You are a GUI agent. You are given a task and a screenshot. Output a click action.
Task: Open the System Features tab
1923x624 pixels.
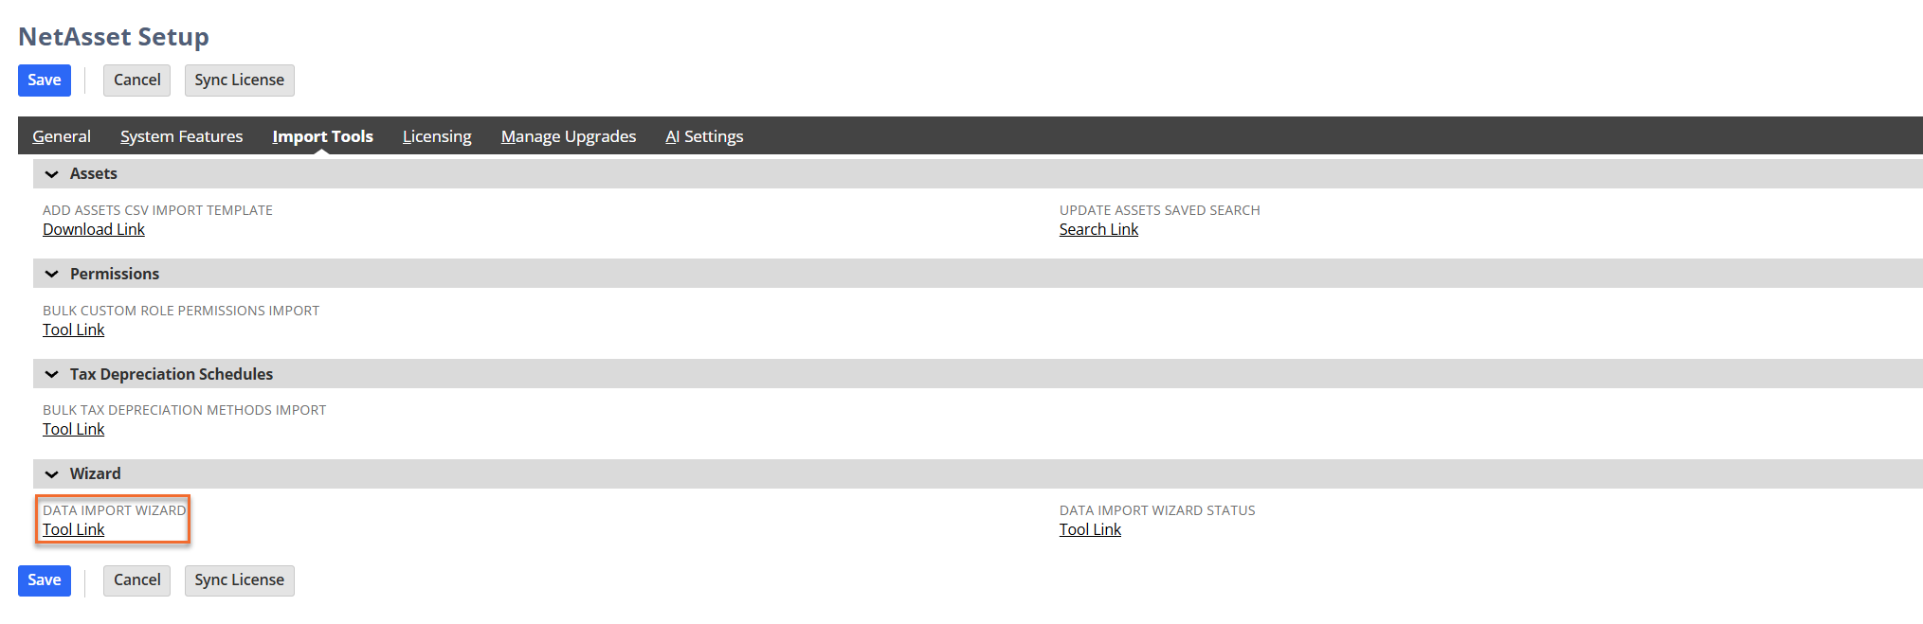[182, 136]
